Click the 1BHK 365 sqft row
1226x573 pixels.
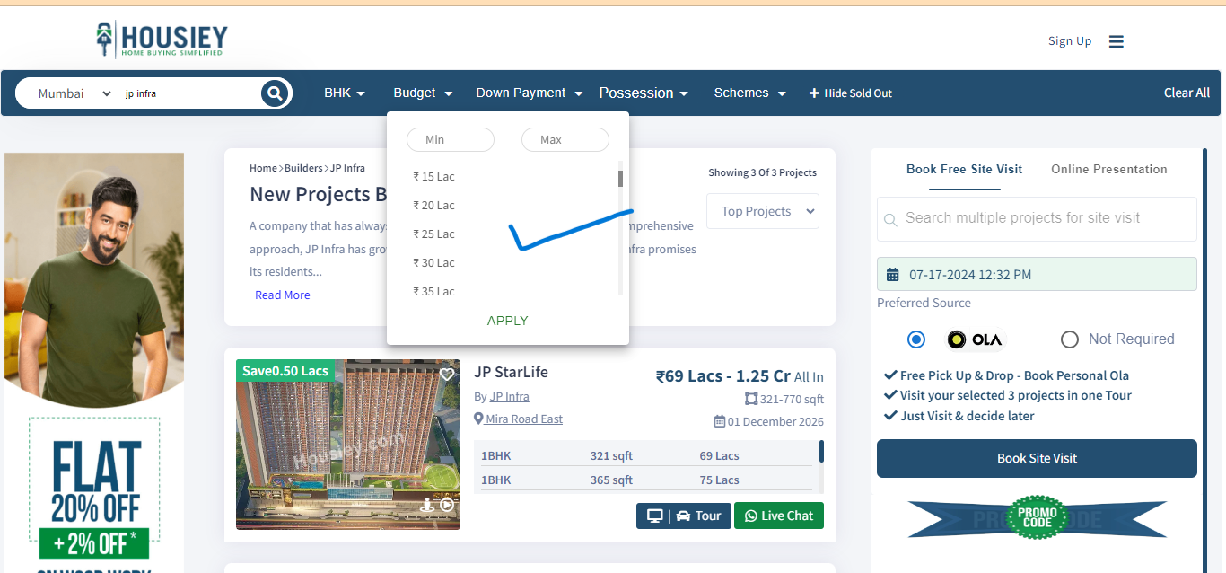[646, 480]
